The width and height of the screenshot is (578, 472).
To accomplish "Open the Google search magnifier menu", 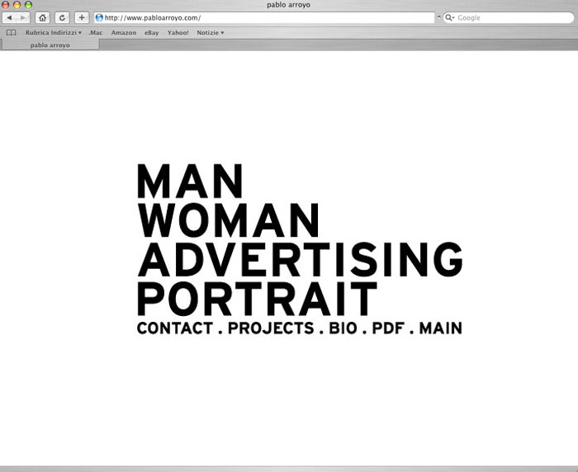I will click(449, 17).
